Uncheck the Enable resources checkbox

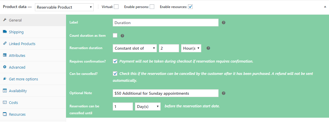click(x=190, y=7)
